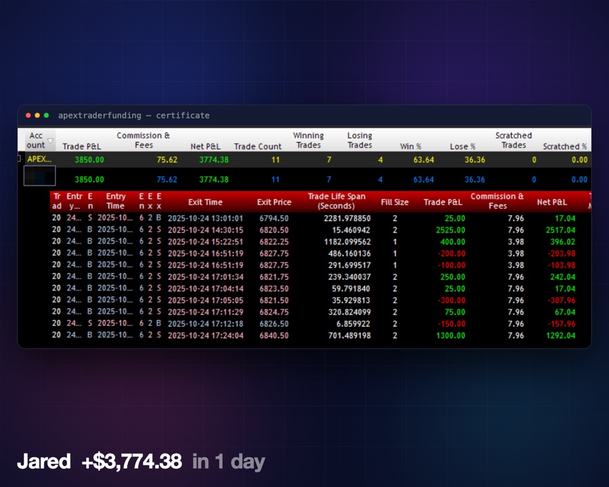This screenshot has width=609, height=487.
Task: Sort trades by Exit Time header
Action: [205, 202]
